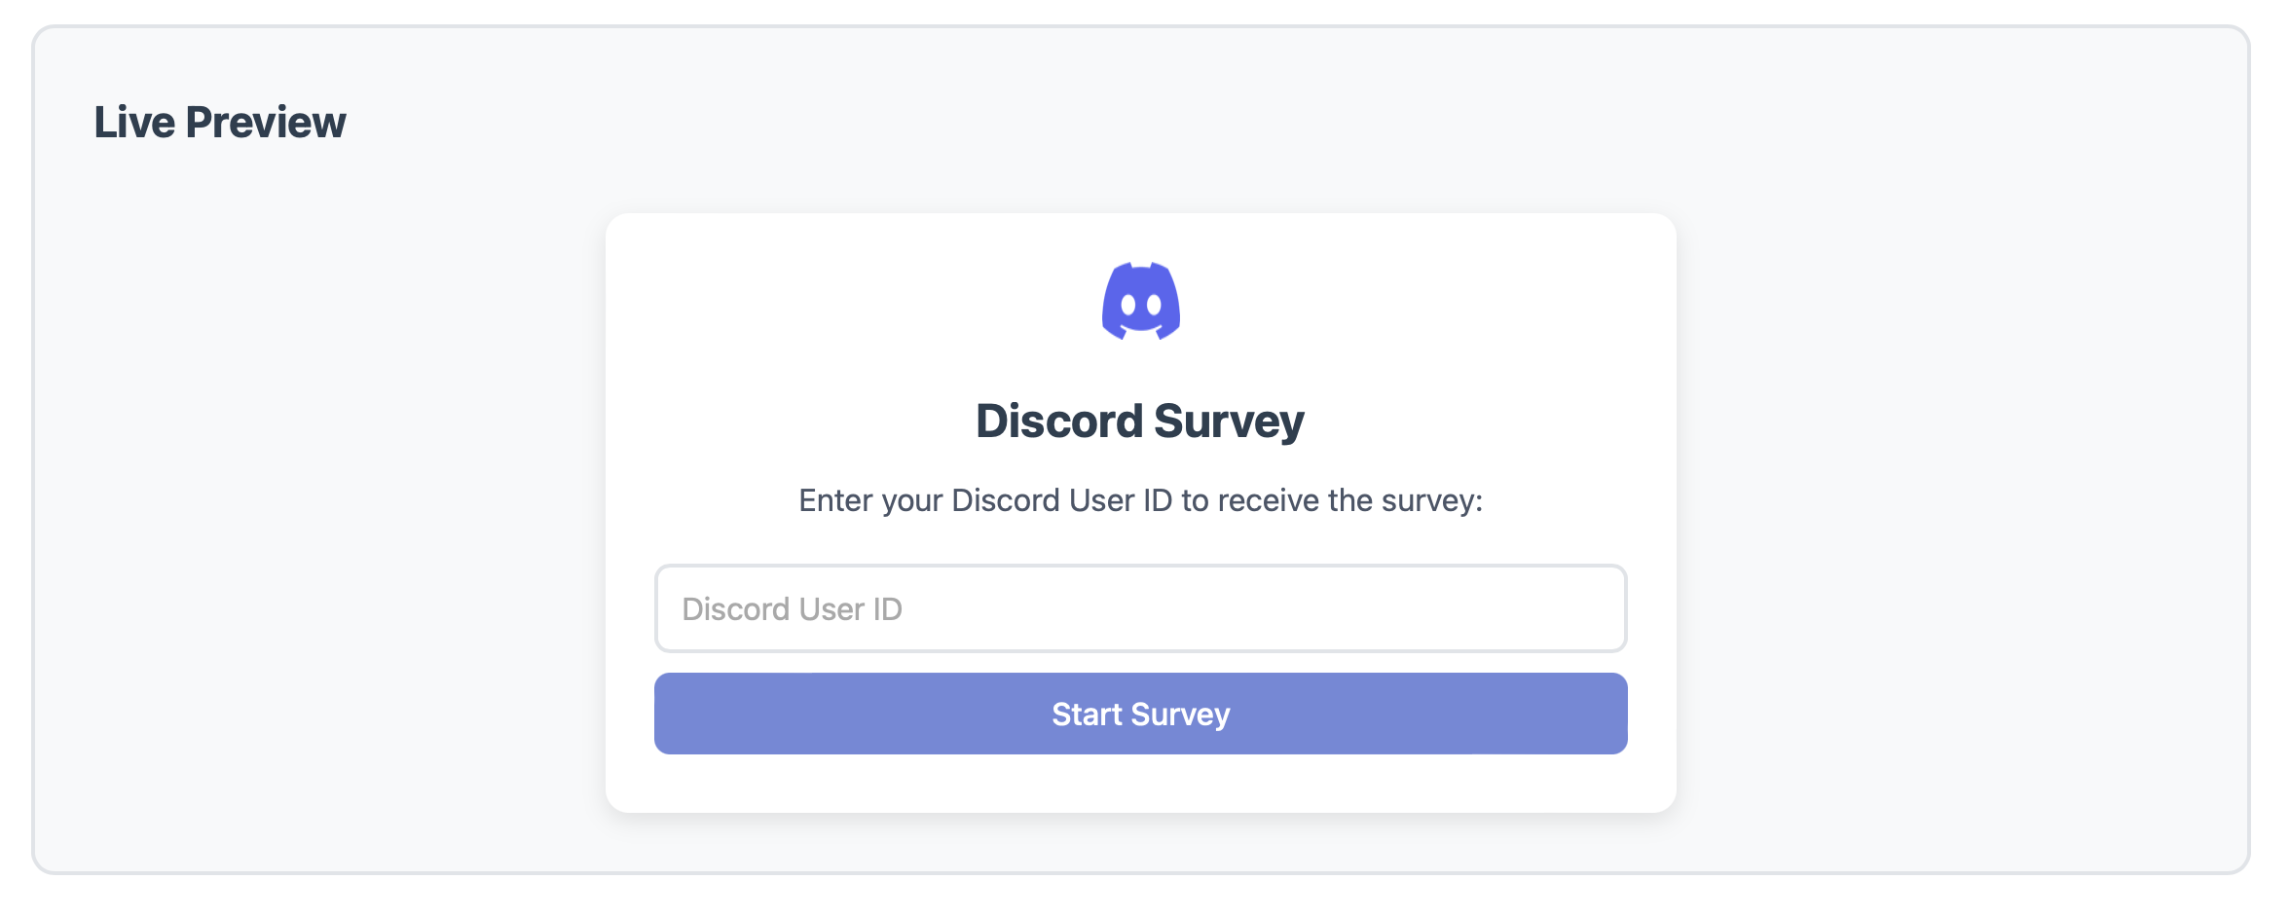The height and width of the screenshot is (917, 2290).
Task: Click the Start Survey button
Action: pos(1140,714)
